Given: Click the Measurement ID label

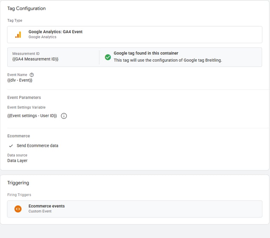Looking at the screenshot, I should click(x=26, y=54).
